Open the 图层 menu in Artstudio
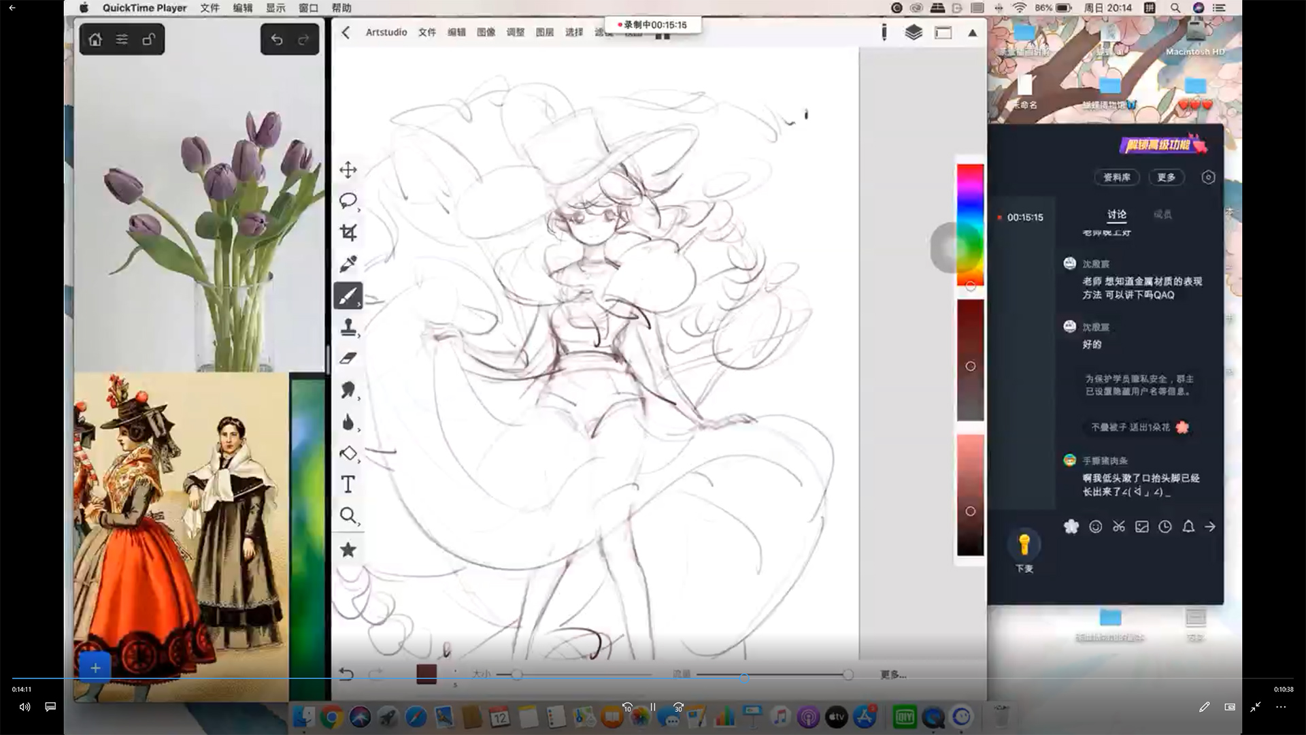Image resolution: width=1306 pixels, height=735 pixels. tap(545, 32)
